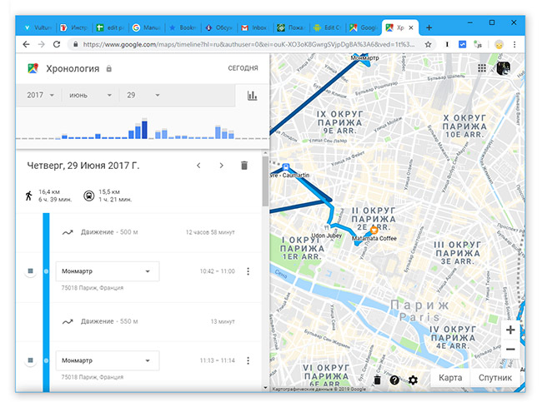Image resolution: width=542 pixels, height=402 pixels.
Task: Switch to the Inbox Gmail tab
Action: pyautogui.click(x=254, y=27)
